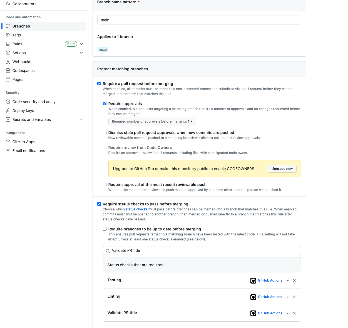
Task: Remove the Testing status check
Action: tap(294, 280)
